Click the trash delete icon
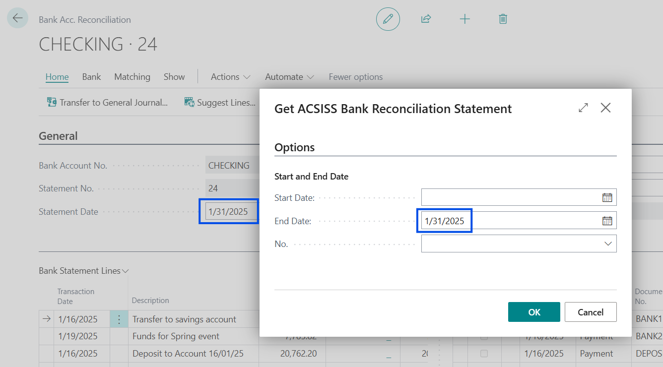 point(503,19)
